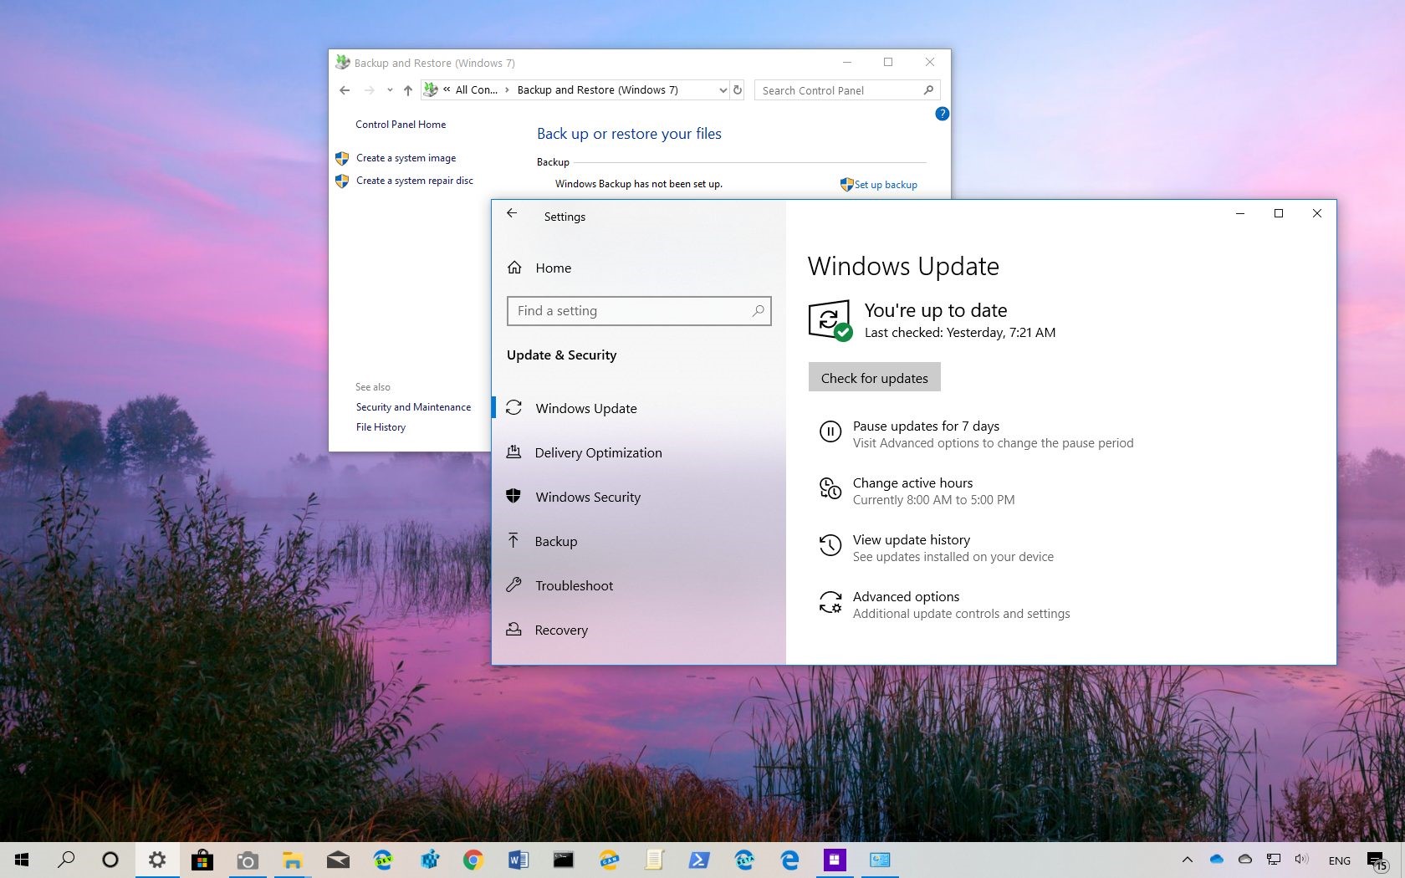Image resolution: width=1405 pixels, height=878 pixels.
Task: Click the pause icon beside Pause updates
Action: coord(830,432)
